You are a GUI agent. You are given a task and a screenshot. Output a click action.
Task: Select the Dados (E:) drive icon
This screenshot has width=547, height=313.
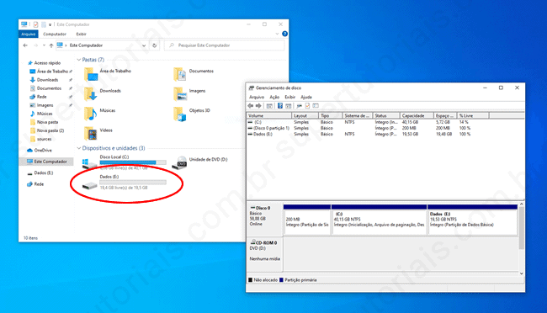(x=90, y=185)
